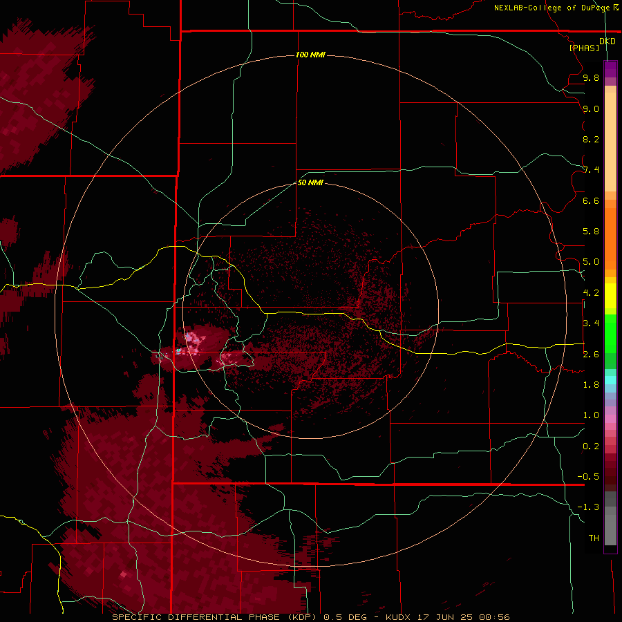Click the 5.0 scale value

point(591,262)
